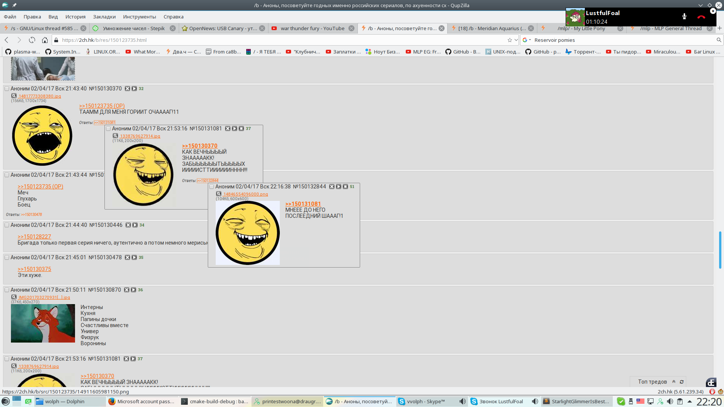Check the box in popup post №150132844
The width and height of the screenshot is (724, 407).
[212, 187]
